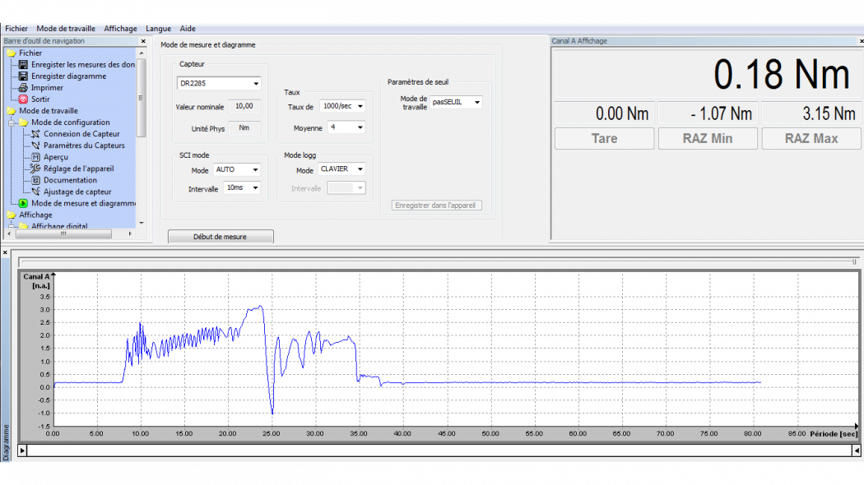Click the navigation tree horizontal scrollbar thumb

pyautogui.click(x=64, y=234)
